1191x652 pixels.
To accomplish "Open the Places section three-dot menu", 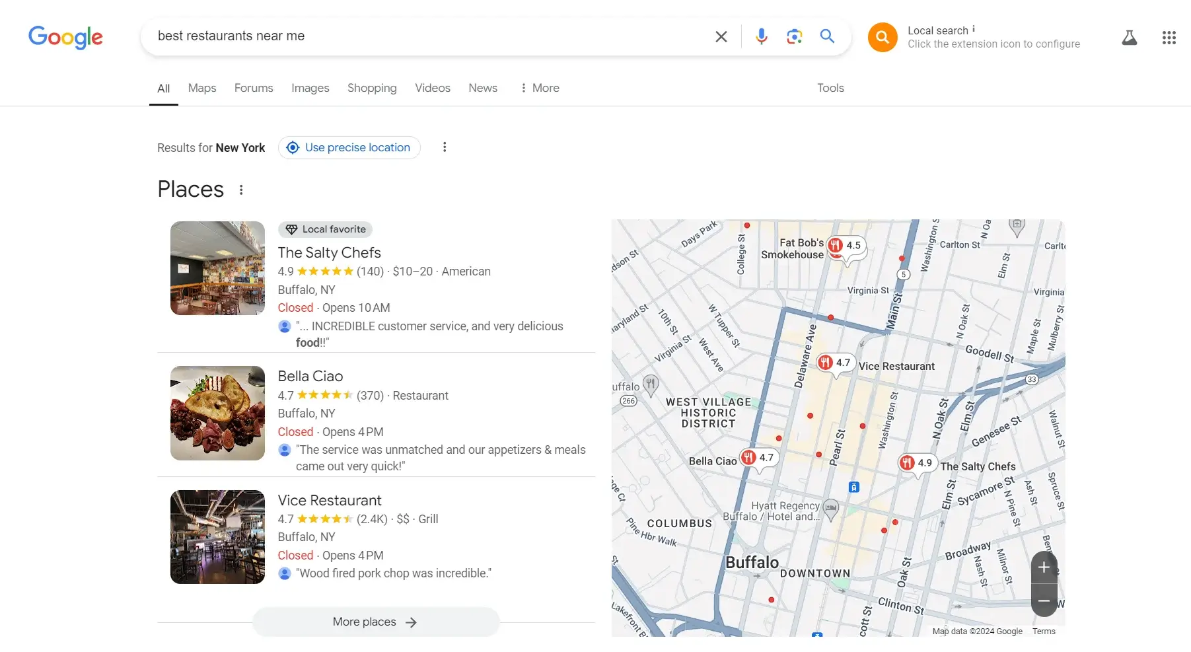I will (x=241, y=190).
